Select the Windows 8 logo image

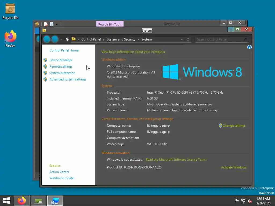point(202,72)
